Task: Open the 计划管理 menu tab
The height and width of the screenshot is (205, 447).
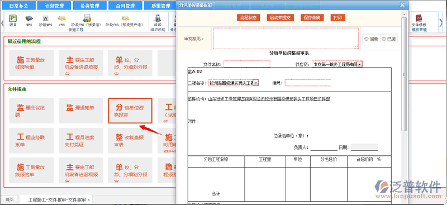Action: (54, 6)
